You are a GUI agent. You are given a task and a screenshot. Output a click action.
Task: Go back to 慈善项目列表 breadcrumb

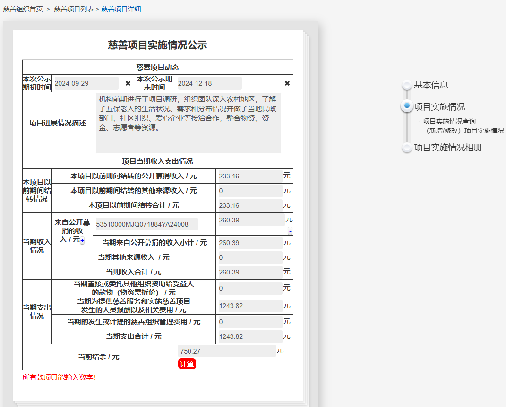pos(74,9)
